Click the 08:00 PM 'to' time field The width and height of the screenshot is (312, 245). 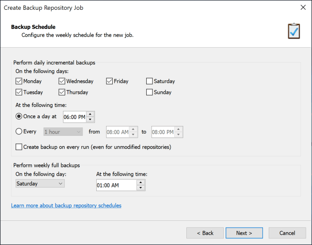[163, 132]
